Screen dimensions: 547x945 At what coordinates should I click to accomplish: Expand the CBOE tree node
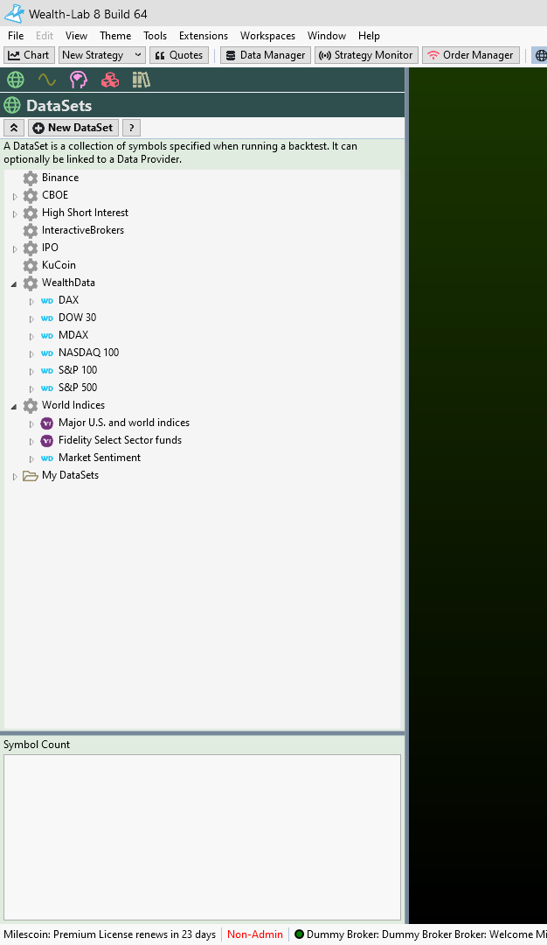click(14, 196)
